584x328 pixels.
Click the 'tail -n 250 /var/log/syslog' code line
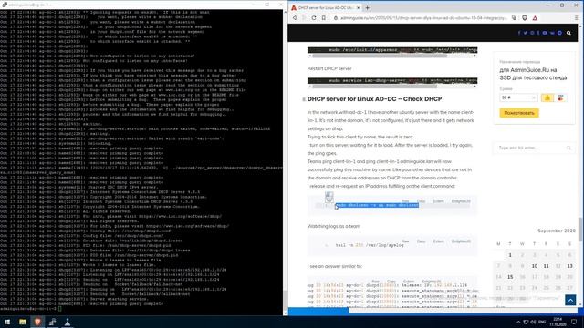coord(370,245)
